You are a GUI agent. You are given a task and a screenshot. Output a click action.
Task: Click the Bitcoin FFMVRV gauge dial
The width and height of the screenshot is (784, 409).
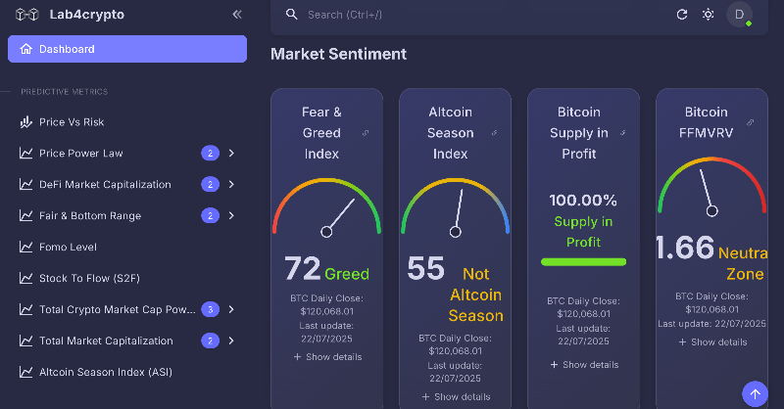click(711, 187)
